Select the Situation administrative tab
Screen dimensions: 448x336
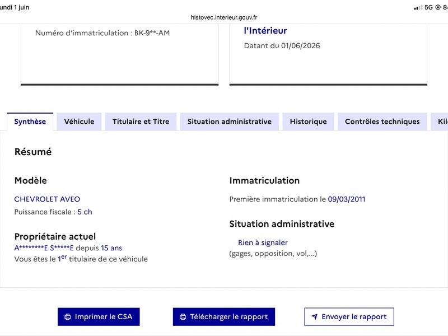coord(230,122)
